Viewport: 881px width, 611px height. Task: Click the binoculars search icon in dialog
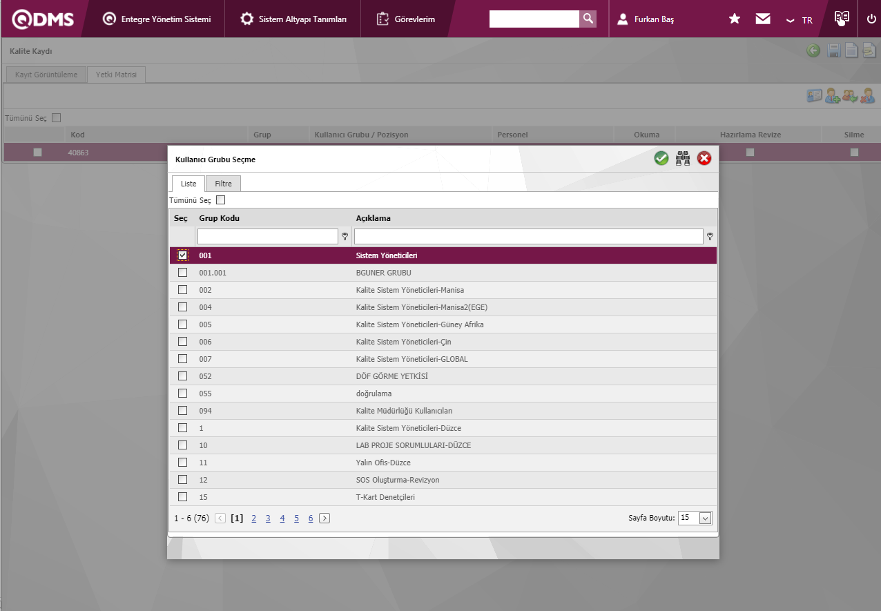[683, 159]
